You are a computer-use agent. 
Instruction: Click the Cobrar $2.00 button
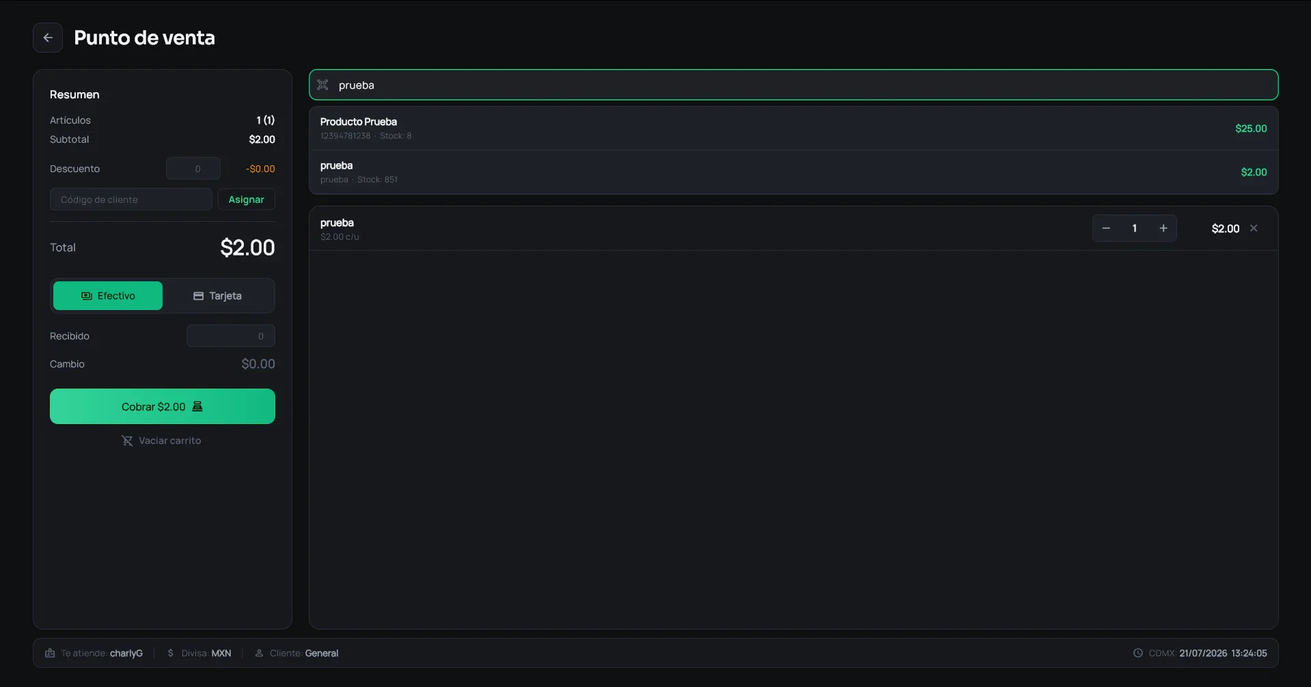(163, 406)
